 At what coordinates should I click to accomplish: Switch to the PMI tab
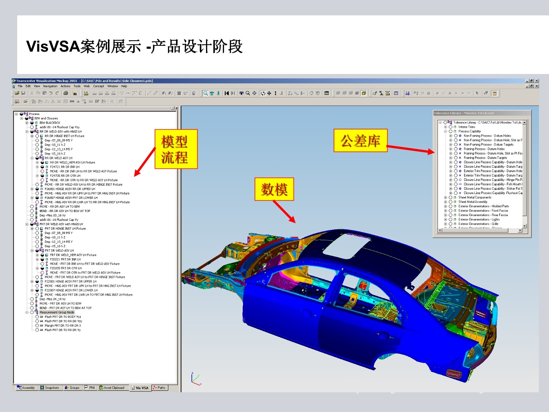(90, 388)
